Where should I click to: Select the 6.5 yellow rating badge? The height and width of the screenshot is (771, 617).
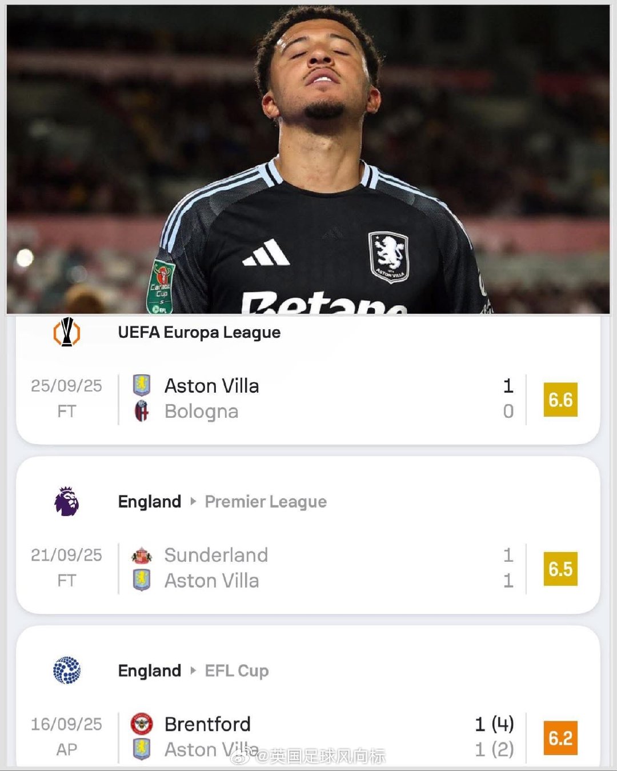(560, 569)
